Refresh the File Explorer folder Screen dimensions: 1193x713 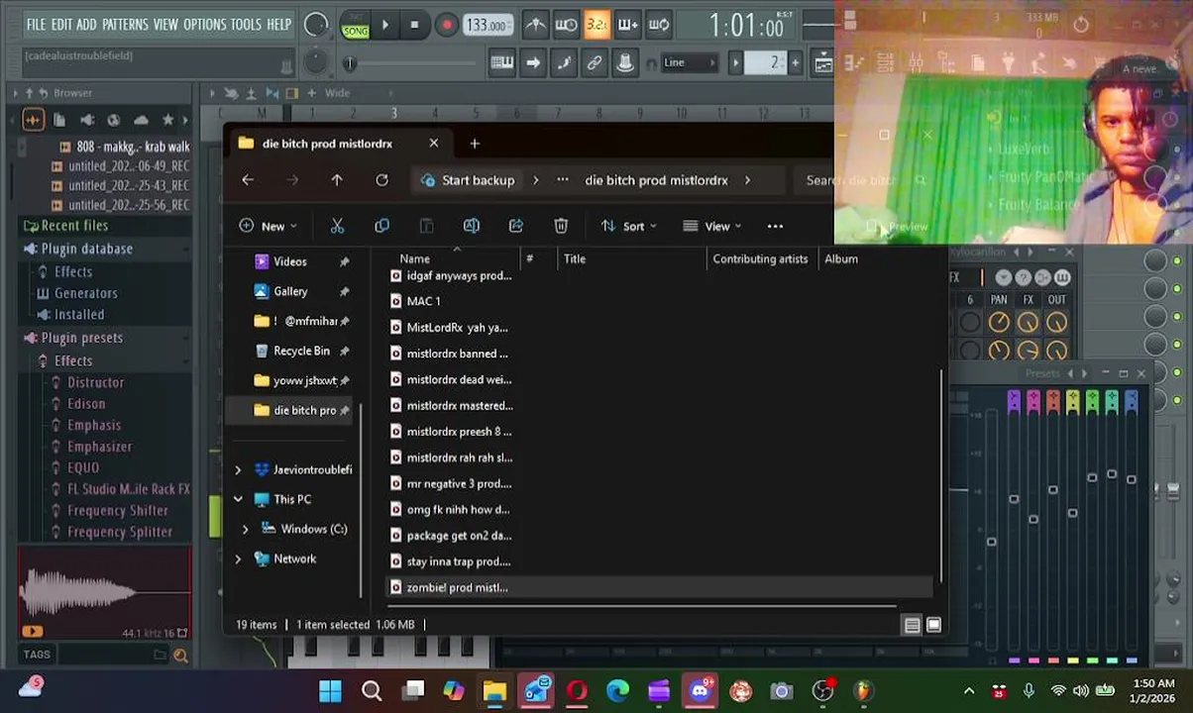(381, 180)
